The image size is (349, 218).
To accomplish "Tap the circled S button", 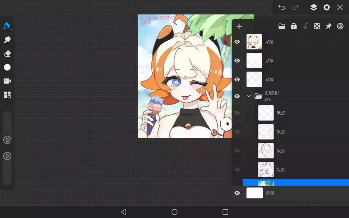I will tap(7, 140).
